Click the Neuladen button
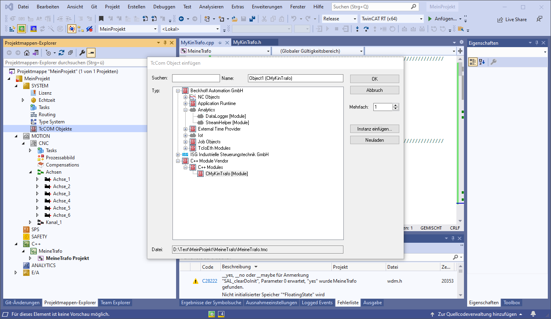 click(375, 140)
